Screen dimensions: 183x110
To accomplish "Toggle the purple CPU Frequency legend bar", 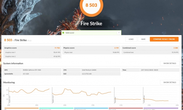I will point(161,108).
